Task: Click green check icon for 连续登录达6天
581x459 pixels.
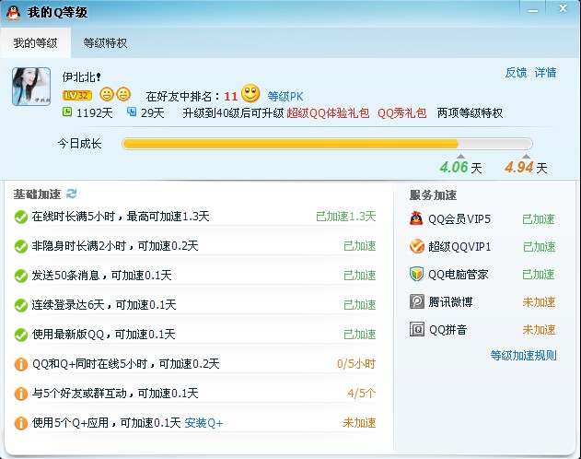Action: (x=21, y=305)
